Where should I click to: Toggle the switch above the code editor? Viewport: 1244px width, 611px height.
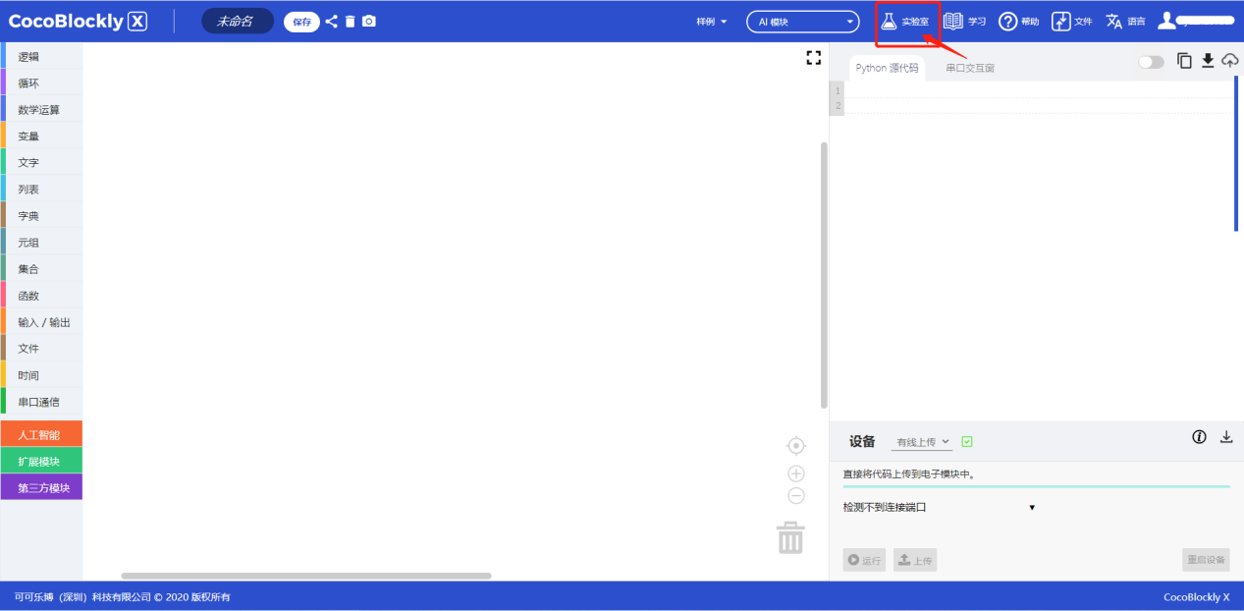tap(1151, 62)
